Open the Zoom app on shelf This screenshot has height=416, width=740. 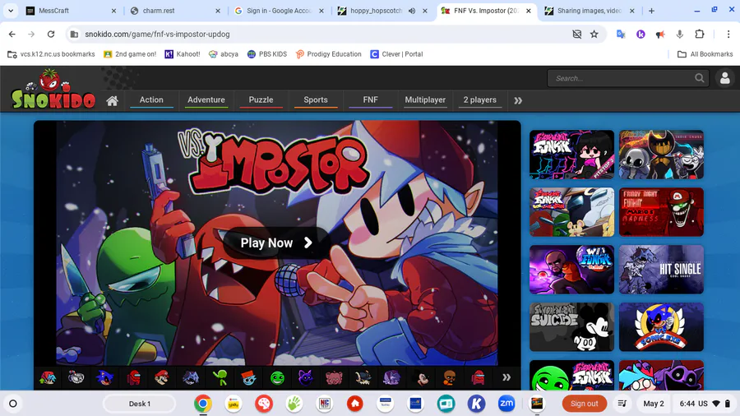tap(506, 404)
